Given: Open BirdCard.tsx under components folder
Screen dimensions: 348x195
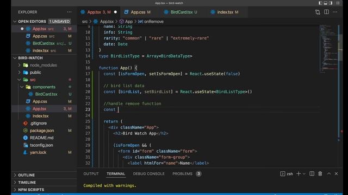Looking at the screenshot, I should click(x=44, y=94).
